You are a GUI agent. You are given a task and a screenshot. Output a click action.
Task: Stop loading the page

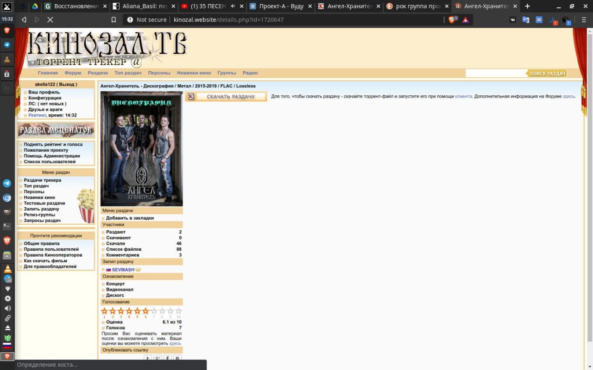click(50, 20)
